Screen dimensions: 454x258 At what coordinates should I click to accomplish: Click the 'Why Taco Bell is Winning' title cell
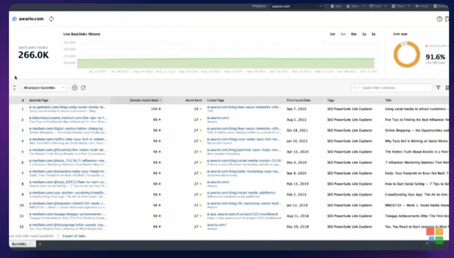pos(416,141)
